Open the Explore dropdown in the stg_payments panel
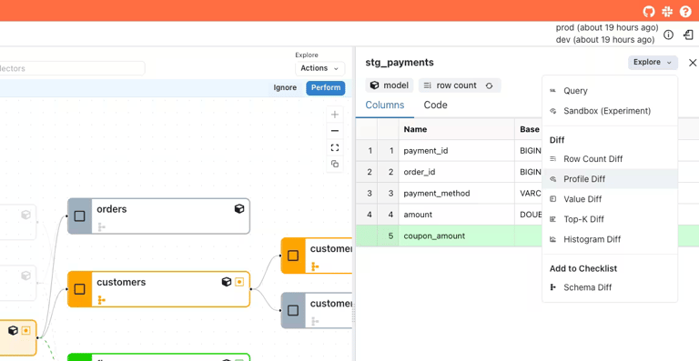This screenshot has width=699, height=361. pyautogui.click(x=653, y=63)
